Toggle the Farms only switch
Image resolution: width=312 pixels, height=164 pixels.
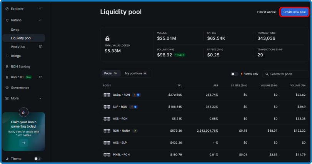coord(234,74)
